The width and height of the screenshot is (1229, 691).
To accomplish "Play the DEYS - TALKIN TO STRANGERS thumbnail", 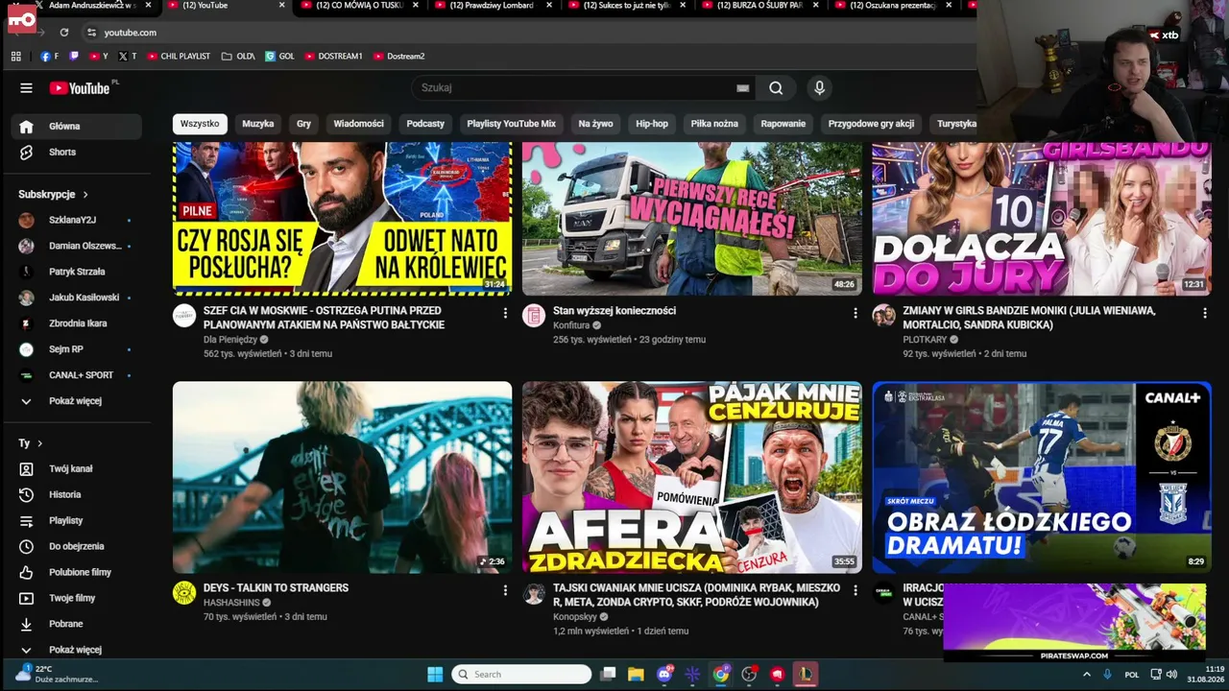I will tap(343, 478).
